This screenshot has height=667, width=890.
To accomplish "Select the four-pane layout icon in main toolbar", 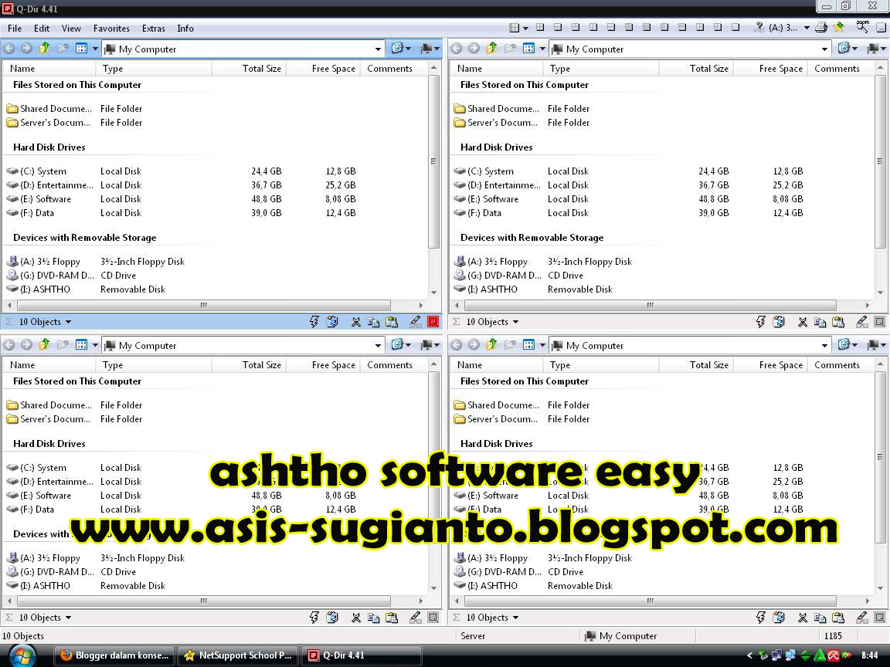I will (x=540, y=27).
